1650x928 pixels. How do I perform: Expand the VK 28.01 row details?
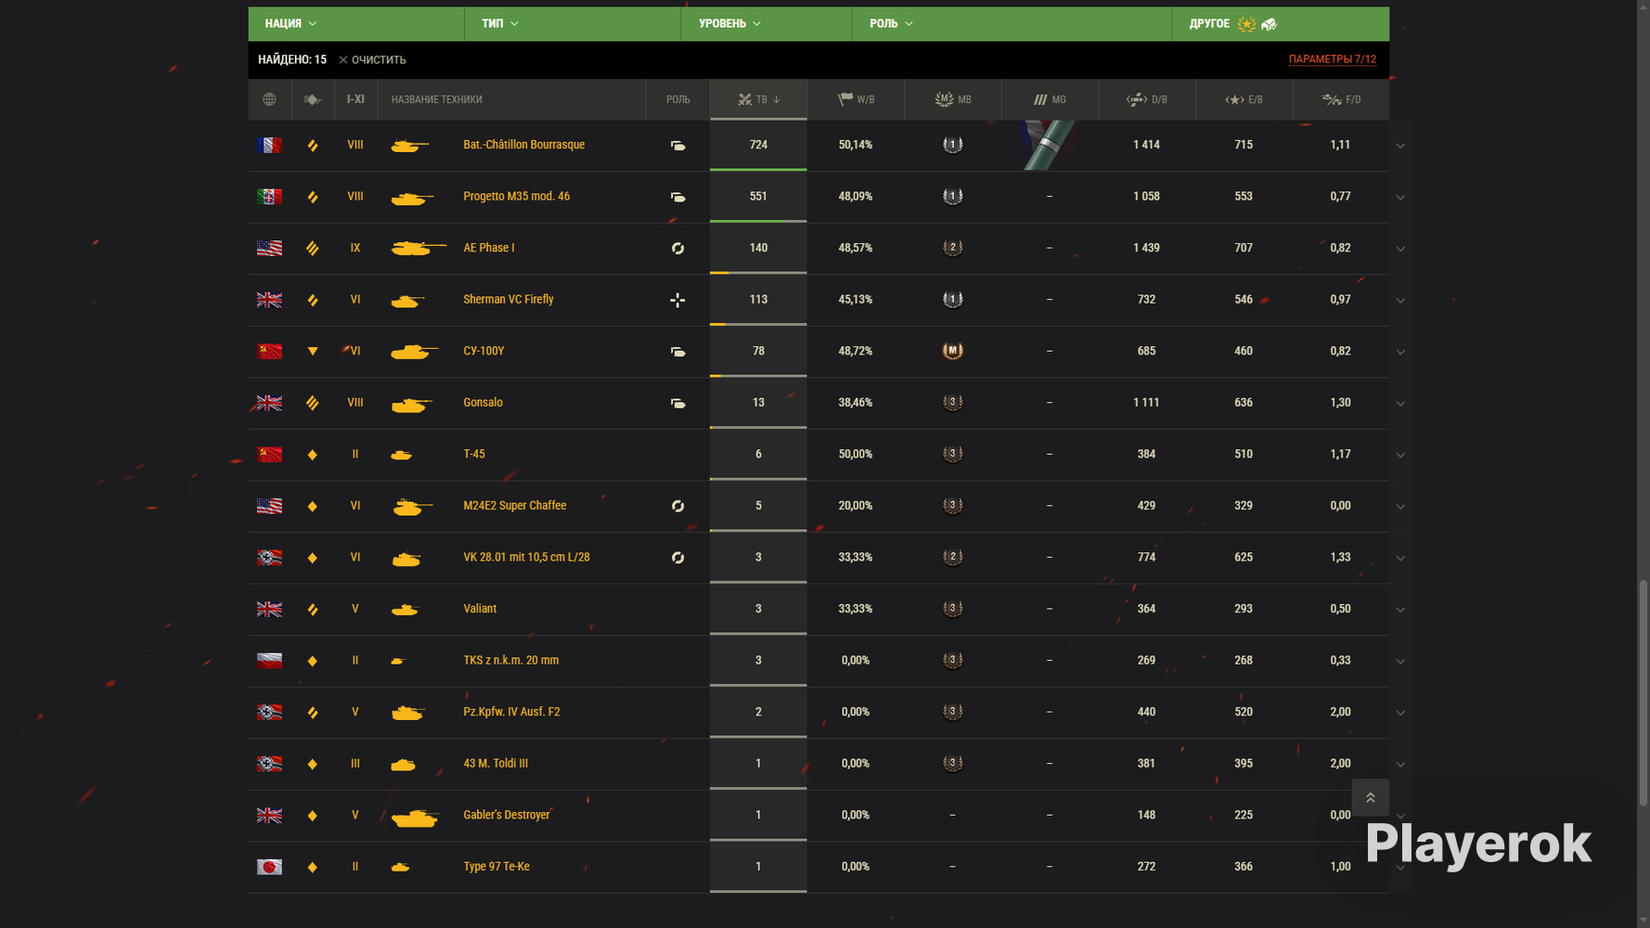(x=1400, y=558)
